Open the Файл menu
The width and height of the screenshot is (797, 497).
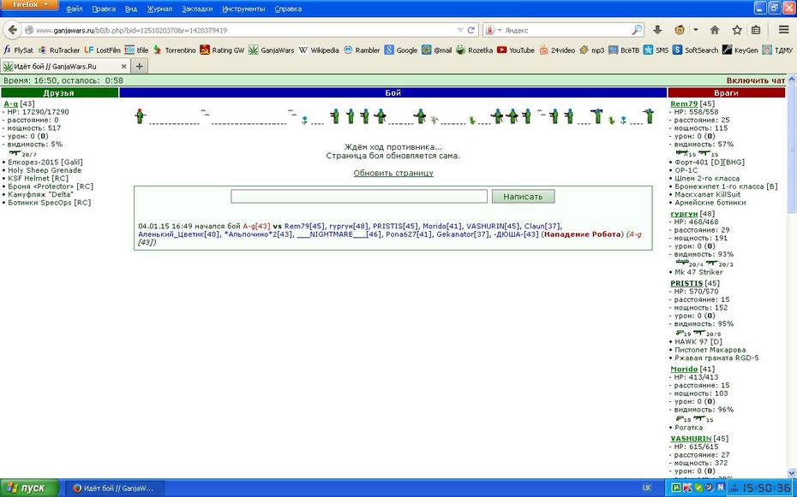pos(75,9)
